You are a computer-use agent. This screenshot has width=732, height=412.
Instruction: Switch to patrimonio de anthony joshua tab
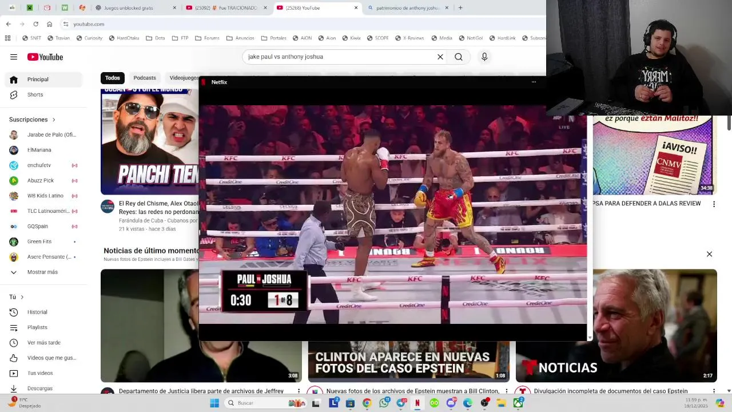(x=408, y=8)
